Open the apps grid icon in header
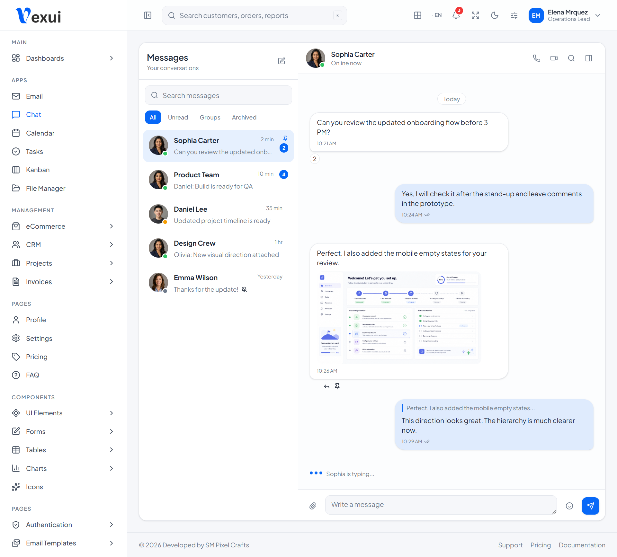Image resolution: width=617 pixels, height=557 pixels. [x=417, y=15]
